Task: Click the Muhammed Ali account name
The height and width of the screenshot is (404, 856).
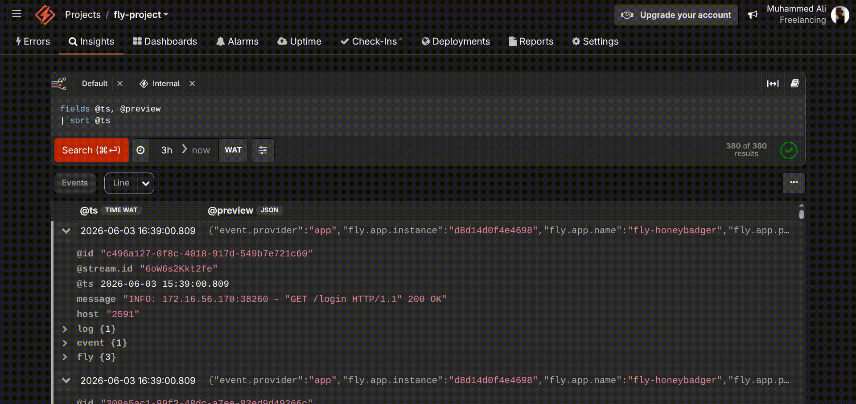Action: pos(796,9)
